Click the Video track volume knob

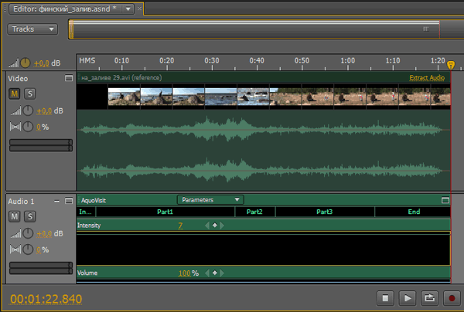(x=28, y=110)
